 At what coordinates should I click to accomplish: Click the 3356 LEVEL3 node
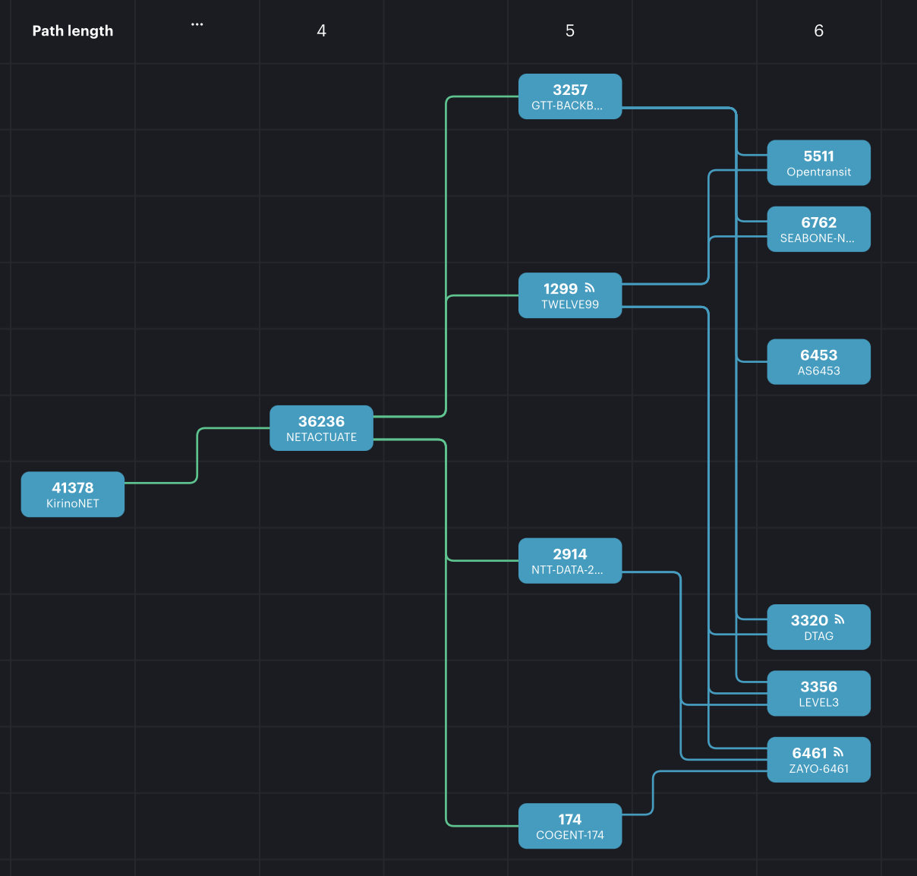[x=818, y=693]
